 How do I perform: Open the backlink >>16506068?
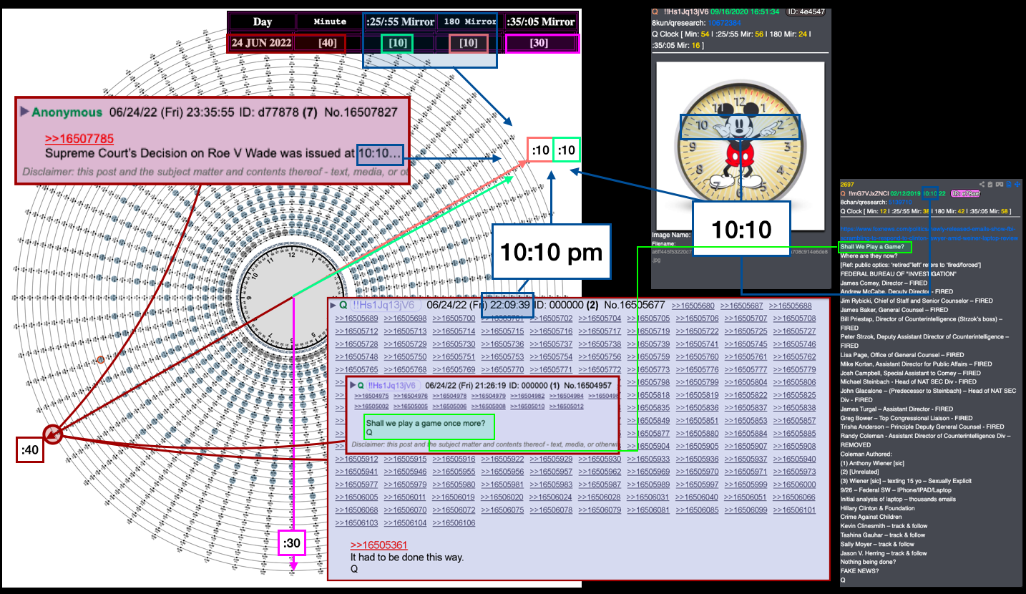[x=356, y=510]
